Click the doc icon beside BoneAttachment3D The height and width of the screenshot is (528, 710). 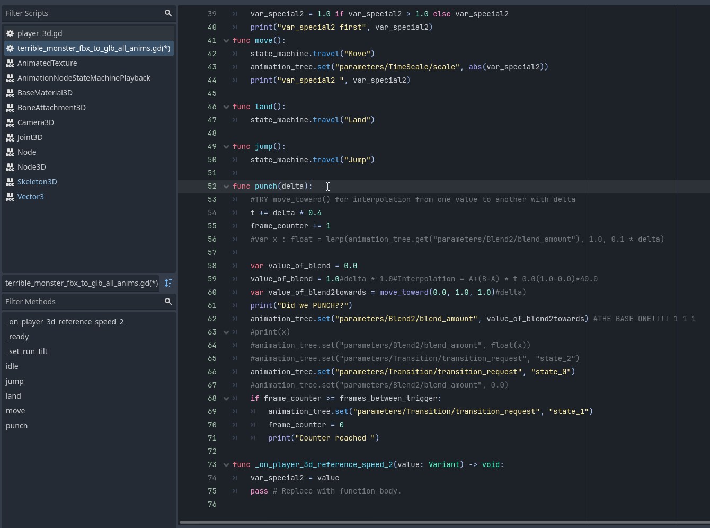[10, 108]
